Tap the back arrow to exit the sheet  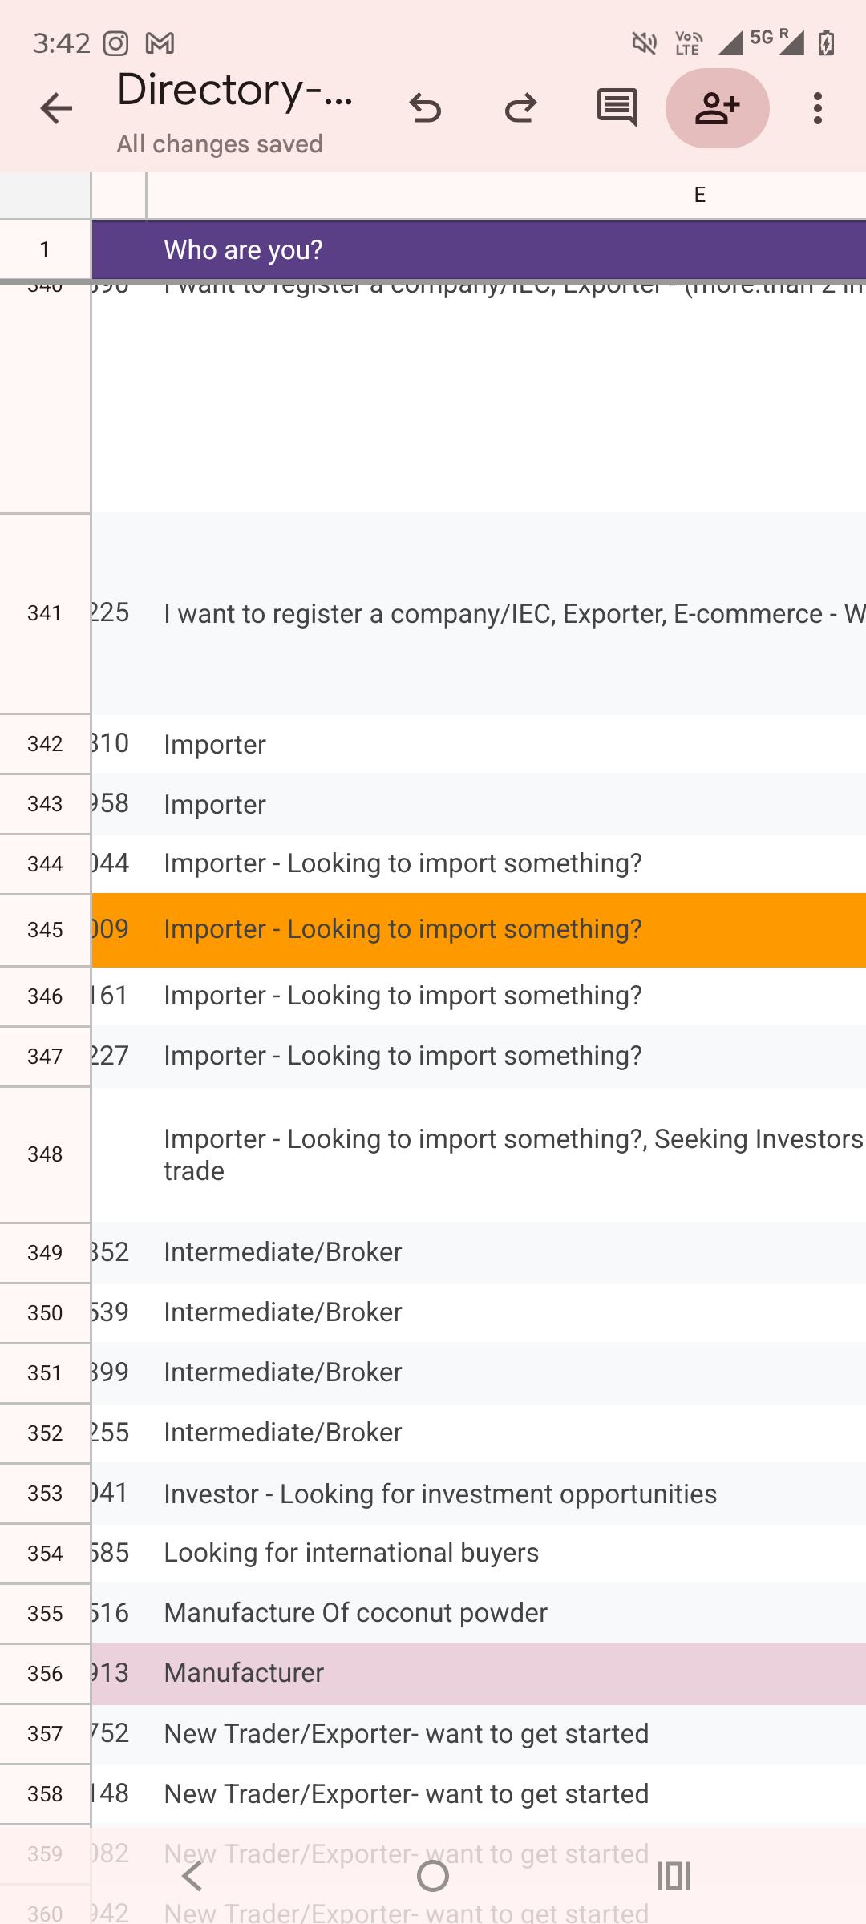point(55,108)
